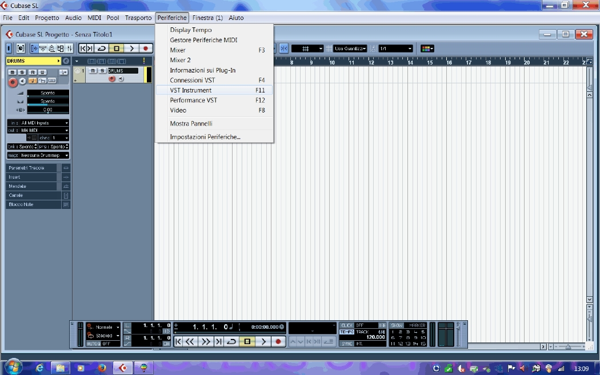Expand the Mandate section
Viewport: 600px width, 375px height.
[38, 186]
